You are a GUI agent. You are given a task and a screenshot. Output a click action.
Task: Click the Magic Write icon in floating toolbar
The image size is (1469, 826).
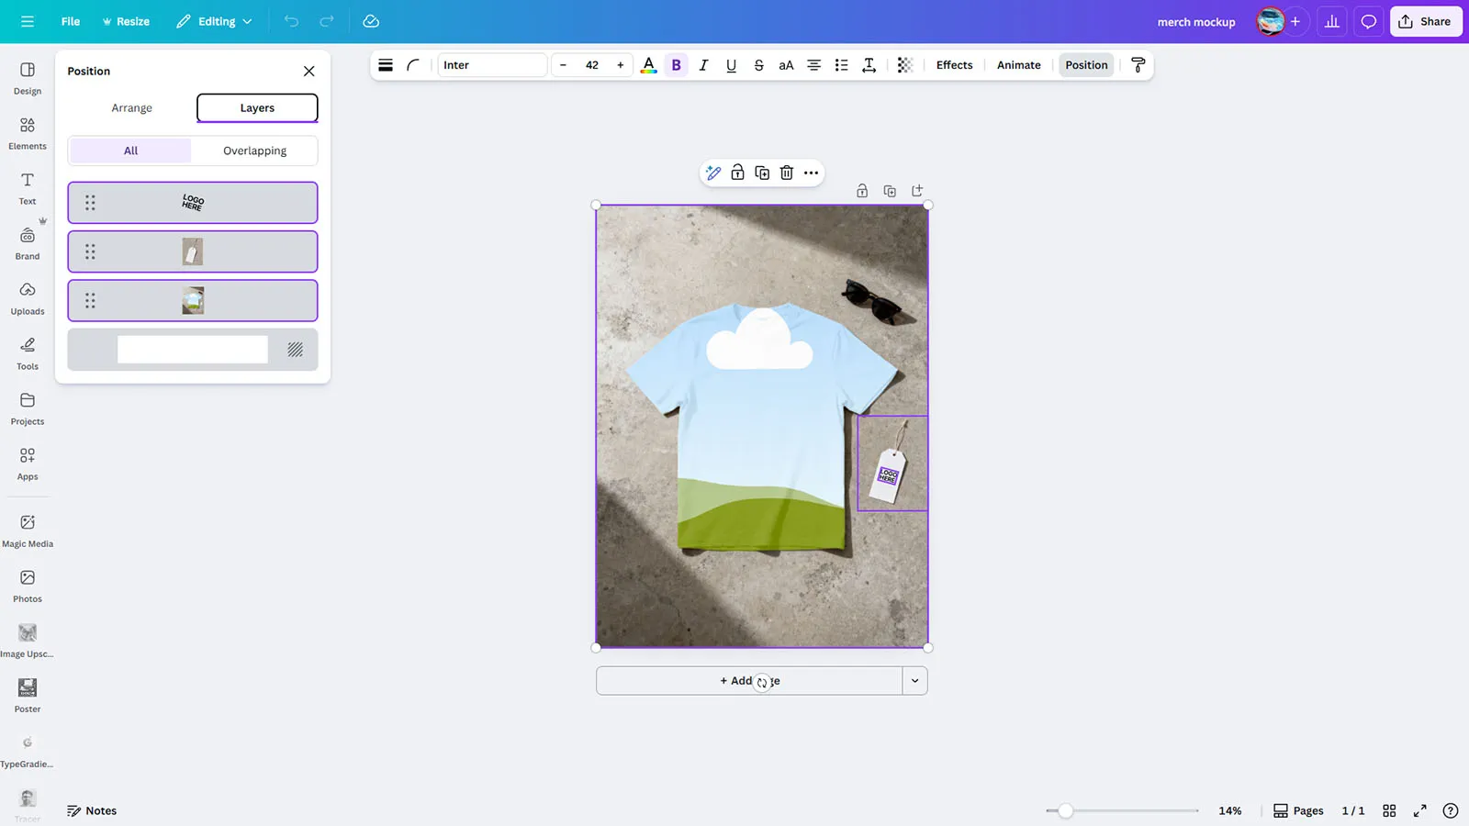713,173
